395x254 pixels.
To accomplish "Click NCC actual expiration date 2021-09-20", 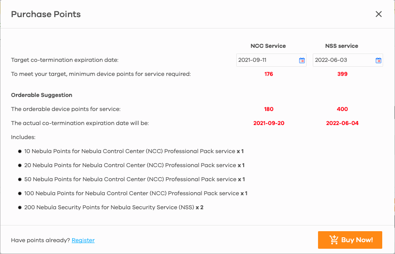I will coord(269,123).
